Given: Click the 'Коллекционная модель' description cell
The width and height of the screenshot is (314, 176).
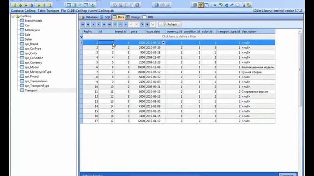Looking at the screenshot, I should tap(258, 67).
